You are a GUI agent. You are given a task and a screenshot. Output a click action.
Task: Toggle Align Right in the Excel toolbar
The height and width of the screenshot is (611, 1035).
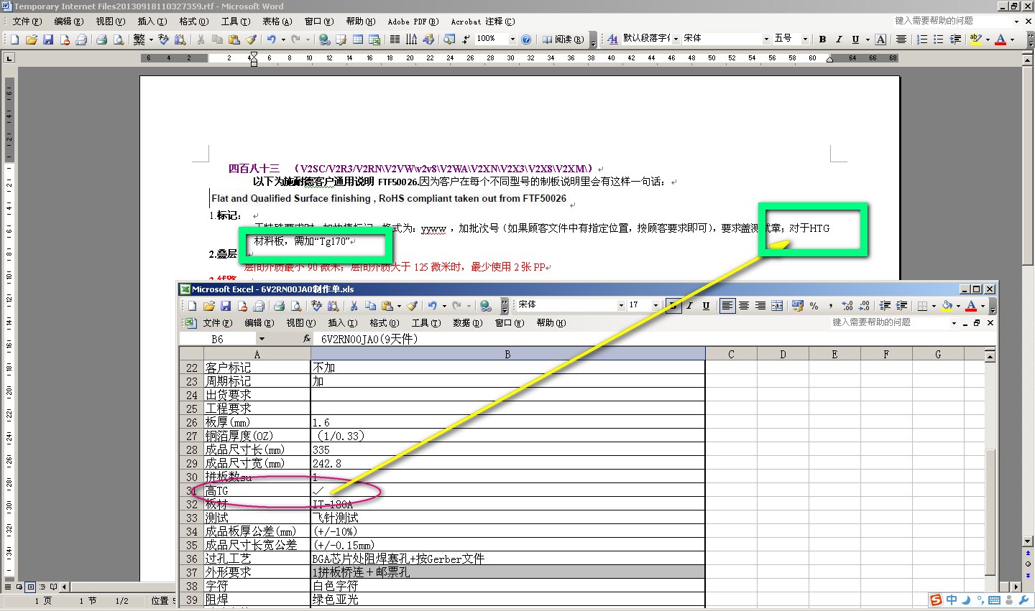pos(760,306)
